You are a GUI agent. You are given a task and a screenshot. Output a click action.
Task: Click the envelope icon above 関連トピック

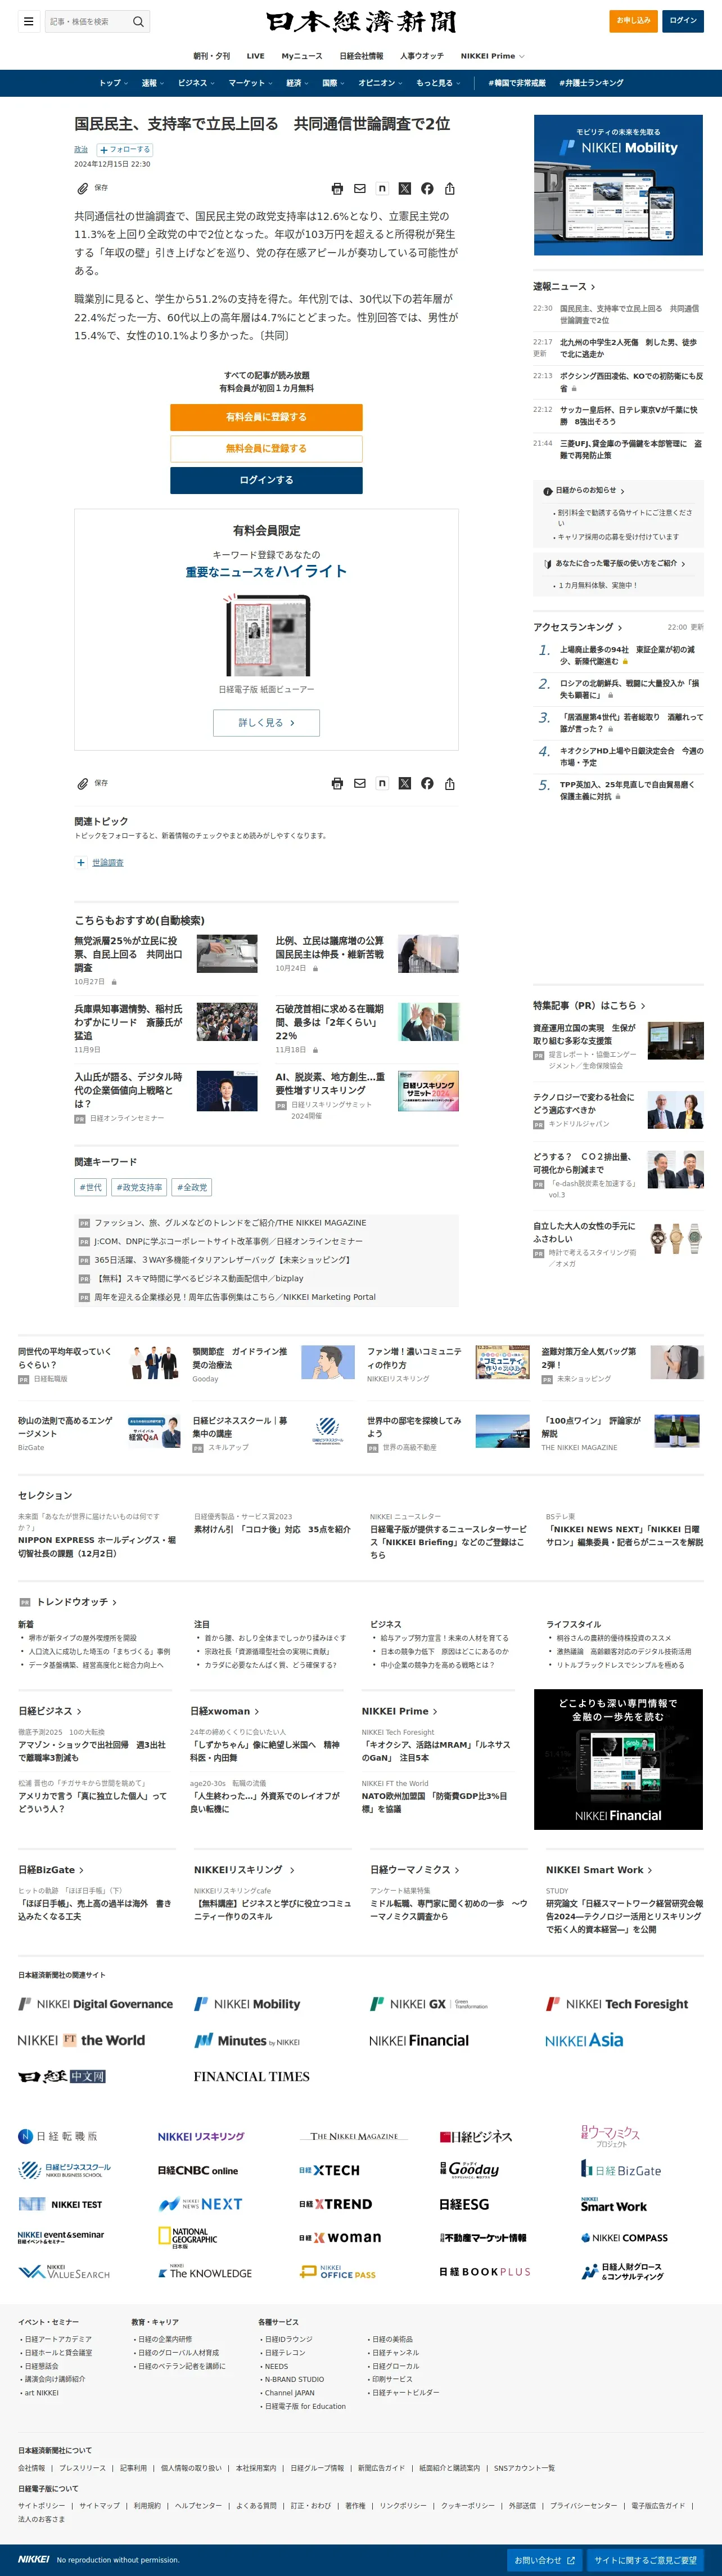[360, 784]
